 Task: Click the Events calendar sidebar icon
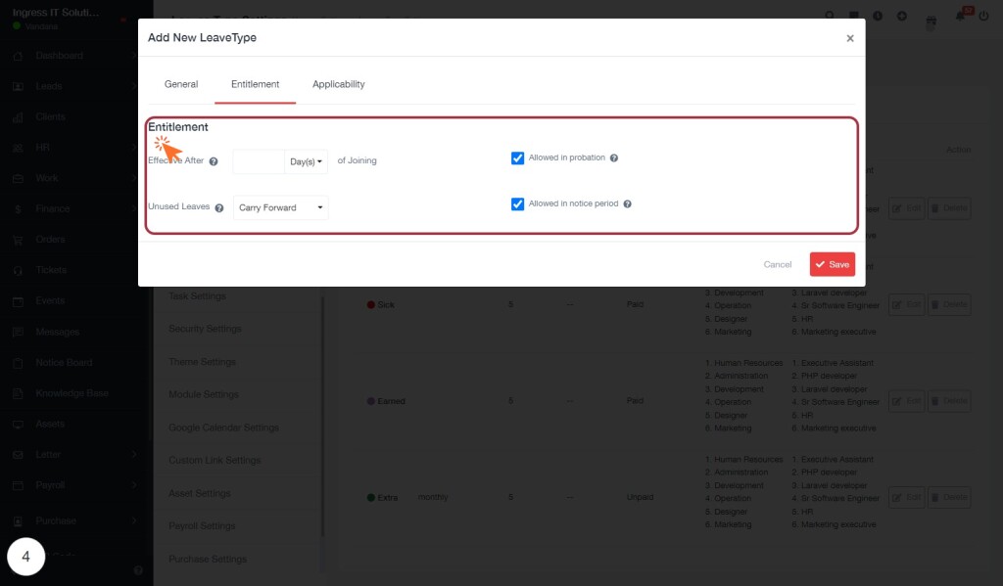click(x=18, y=301)
